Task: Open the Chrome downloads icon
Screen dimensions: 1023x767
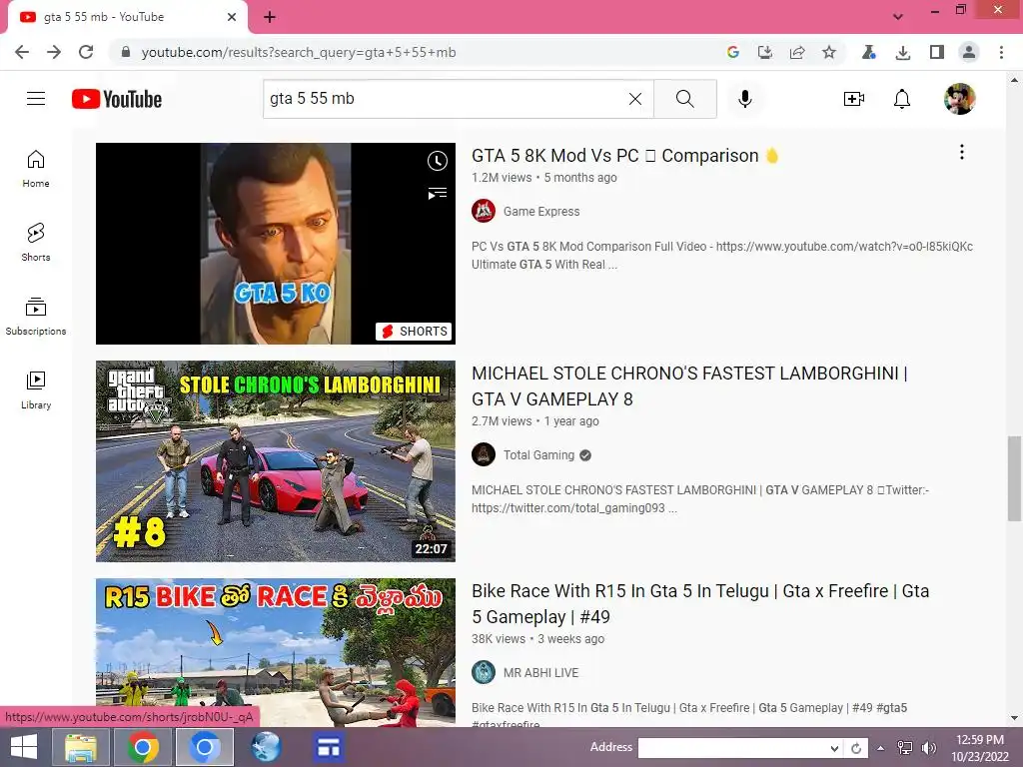Action: (903, 52)
